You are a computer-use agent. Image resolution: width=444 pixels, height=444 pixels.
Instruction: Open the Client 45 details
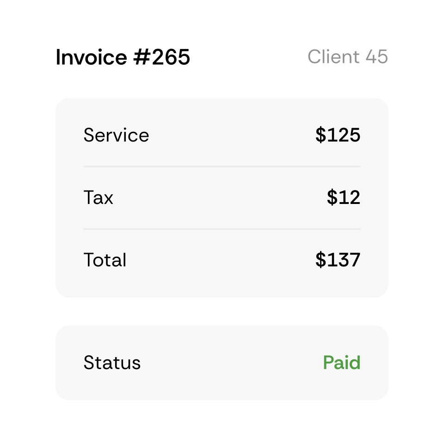point(348,56)
